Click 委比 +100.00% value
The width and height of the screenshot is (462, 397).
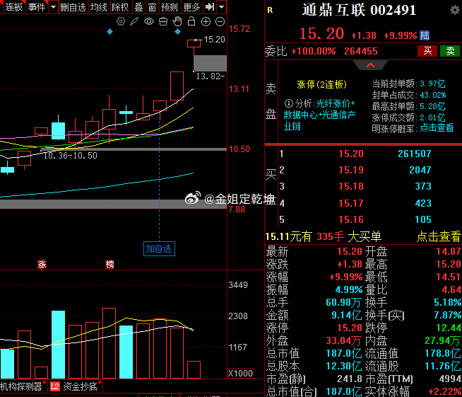coord(314,52)
